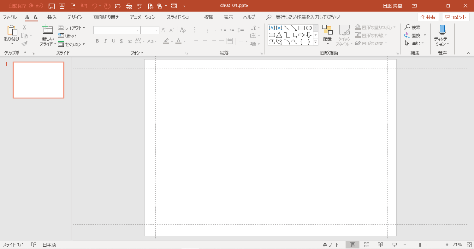Screen dimensions: 474x249
Task: Switch to slide sorter view in status bar
Action: pos(367,245)
